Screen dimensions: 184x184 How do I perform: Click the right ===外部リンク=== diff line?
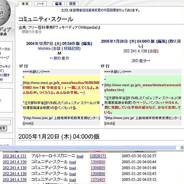point(143,71)
